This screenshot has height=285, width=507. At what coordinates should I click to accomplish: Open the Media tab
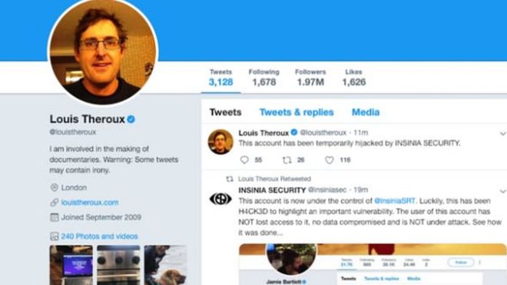(366, 112)
